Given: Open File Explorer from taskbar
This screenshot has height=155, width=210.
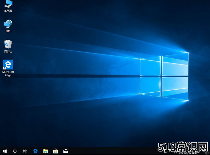Looking at the screenshot, I should 46,151.
